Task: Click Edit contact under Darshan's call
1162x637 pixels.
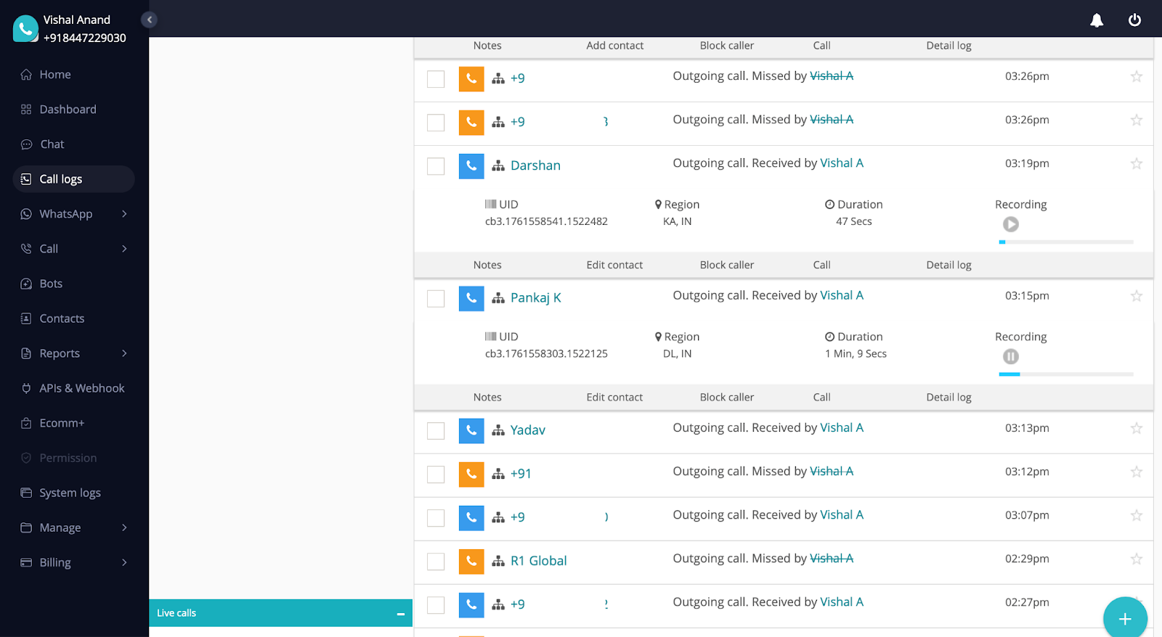Action: [614, 265]
